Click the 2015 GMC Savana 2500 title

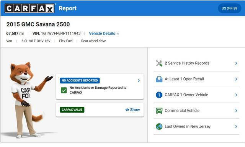(38, 24)
